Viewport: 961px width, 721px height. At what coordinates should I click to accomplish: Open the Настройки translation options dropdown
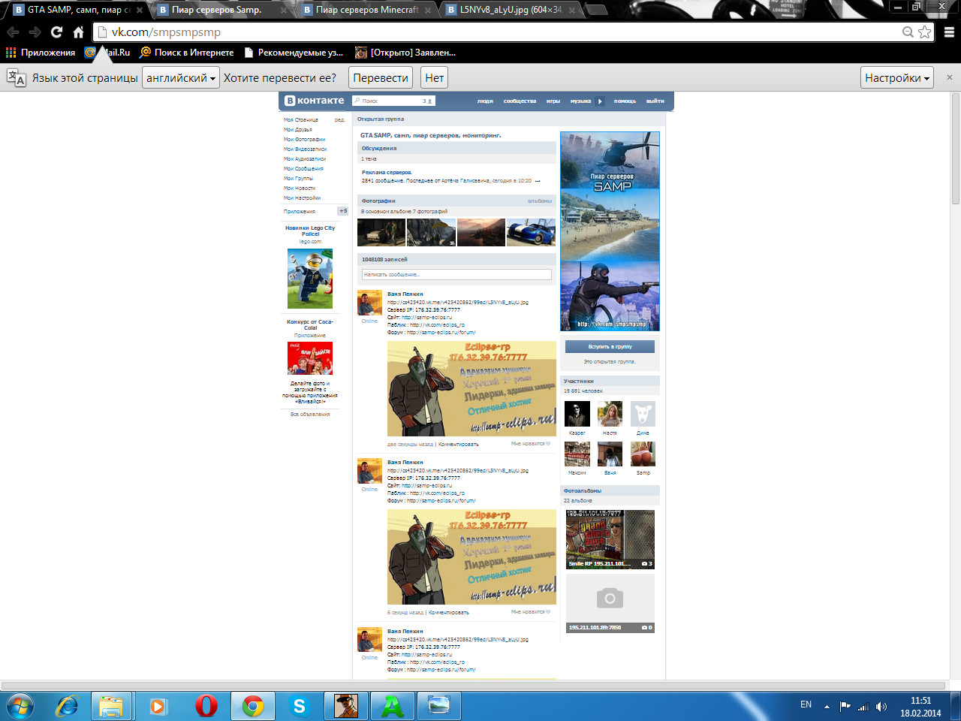[x=897, y=77]
